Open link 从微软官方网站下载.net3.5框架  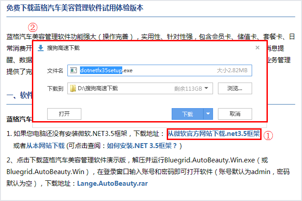213,134
